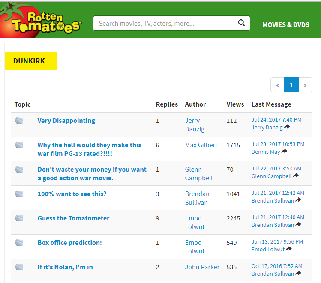321x283 pixels.
Task: Jump to last post arrow in Tomatometer row
Action: coord(298,224)
